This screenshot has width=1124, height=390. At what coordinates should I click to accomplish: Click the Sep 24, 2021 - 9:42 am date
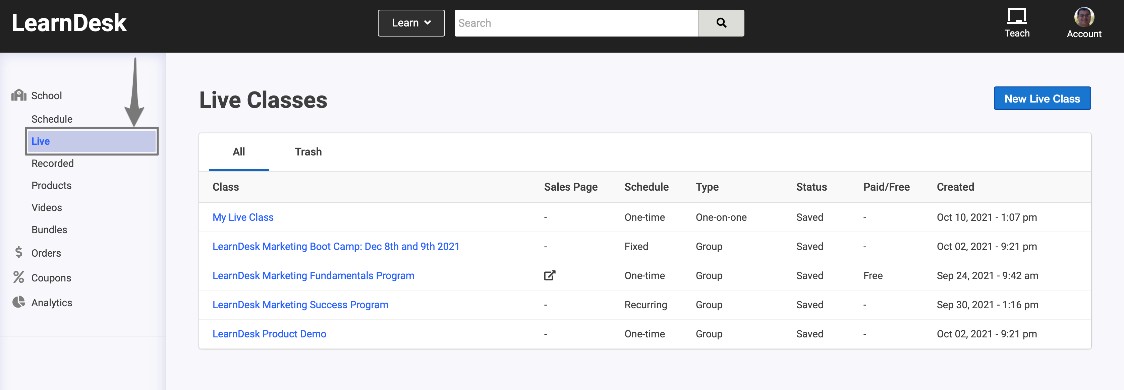[988, 275]
